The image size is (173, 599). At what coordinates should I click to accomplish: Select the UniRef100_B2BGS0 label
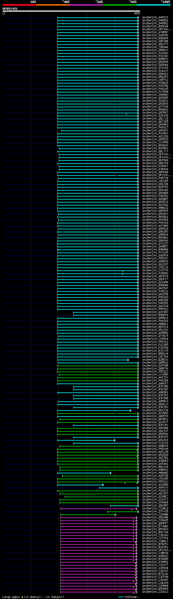[x=155, y=360]
